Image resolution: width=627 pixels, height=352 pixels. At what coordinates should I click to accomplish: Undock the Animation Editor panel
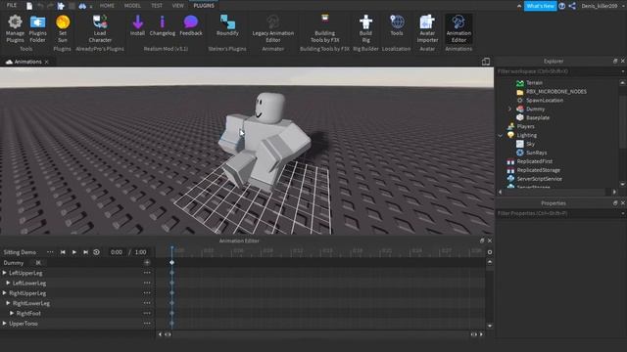point(482,241)
